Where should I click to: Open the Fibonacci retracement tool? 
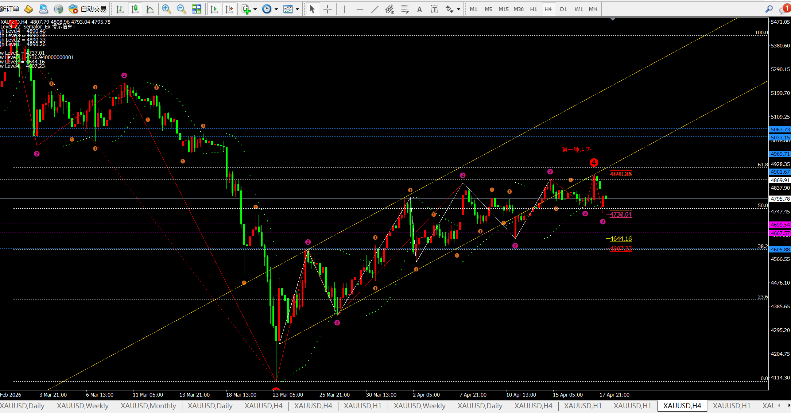(x=404, y=9)
